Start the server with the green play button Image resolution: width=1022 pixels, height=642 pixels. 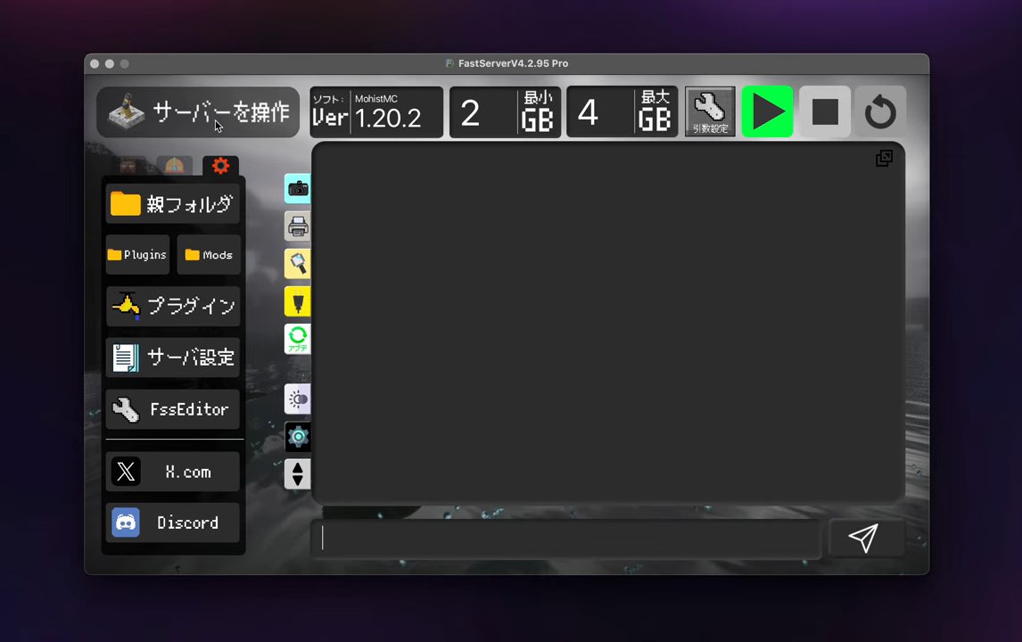pos(767,111)
